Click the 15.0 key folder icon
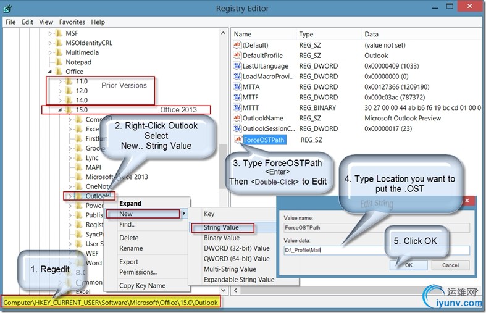 pyautogui.click(x=69, y=110)
